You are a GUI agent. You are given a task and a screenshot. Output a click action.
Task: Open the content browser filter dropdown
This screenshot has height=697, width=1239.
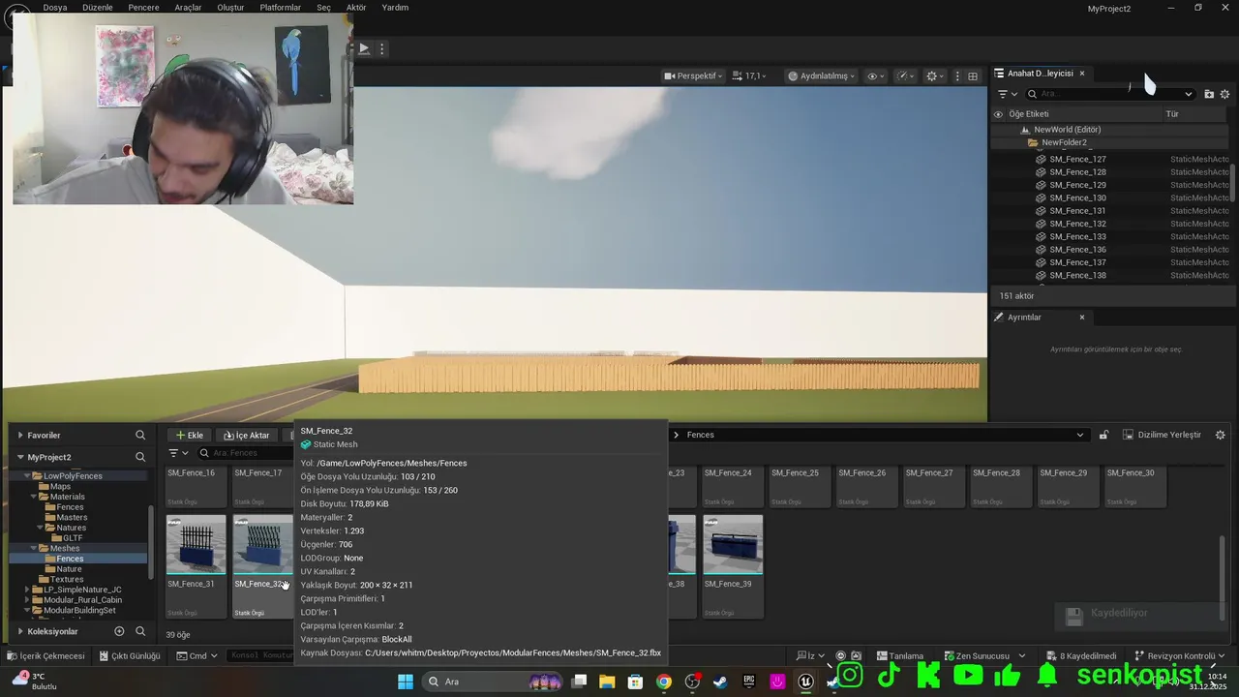pos(179,453)
